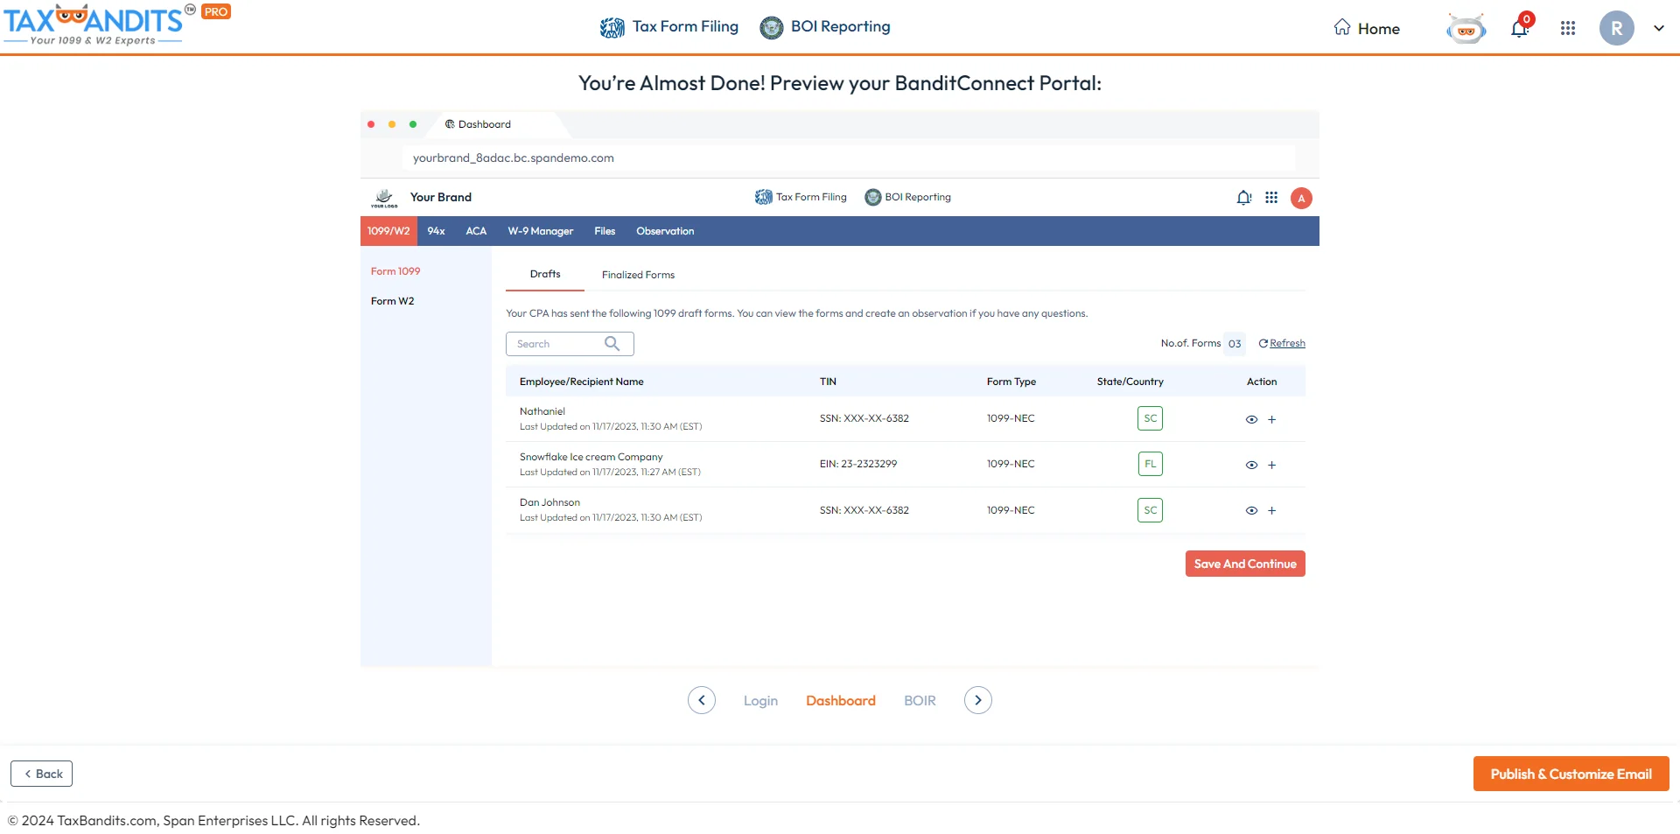Click the State/Country column header
1680x834 pixels.
(x=1130, y=382)
